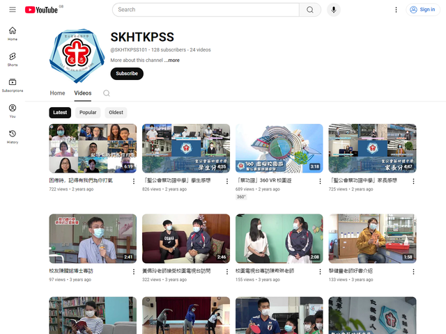Open History in sidebar

(x=13, y=136)
